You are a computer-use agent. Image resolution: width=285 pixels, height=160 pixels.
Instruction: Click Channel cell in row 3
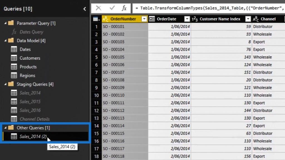click(269, 42)
